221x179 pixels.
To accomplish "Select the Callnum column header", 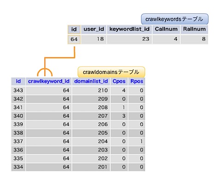I will click(x=166, y=29).
